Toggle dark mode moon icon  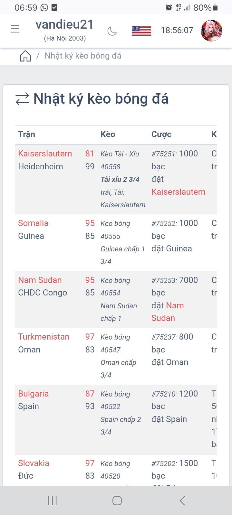[x=112, y=31]
